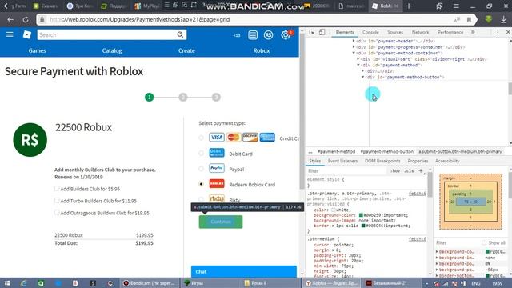Select Debit Card radio button

click(x=201, y=153)
